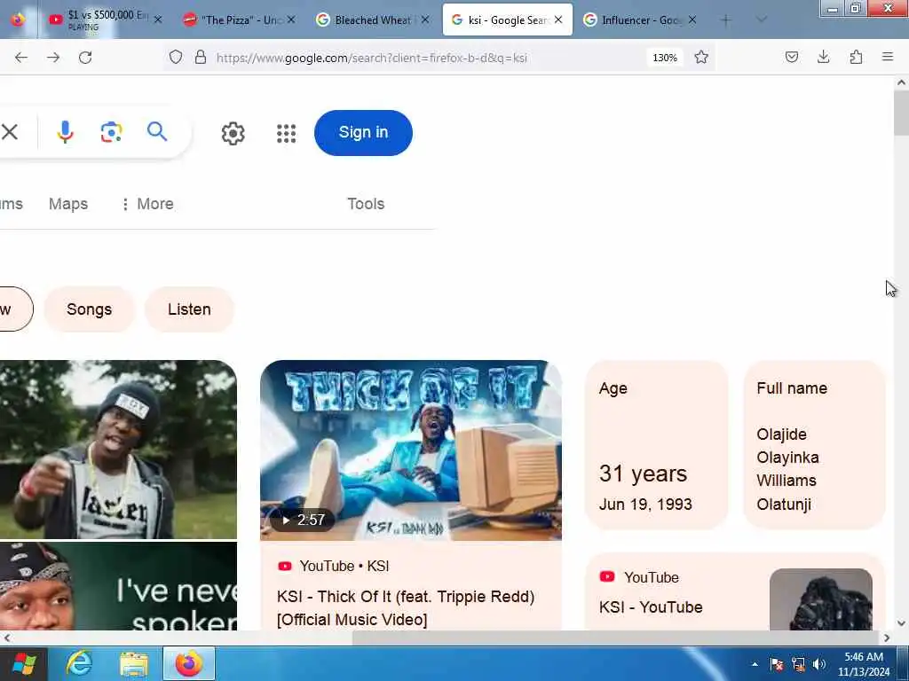The image size is (909, 681).
Task: Open the Age info card
Action: pyautogui.click(x=656, y=445)
